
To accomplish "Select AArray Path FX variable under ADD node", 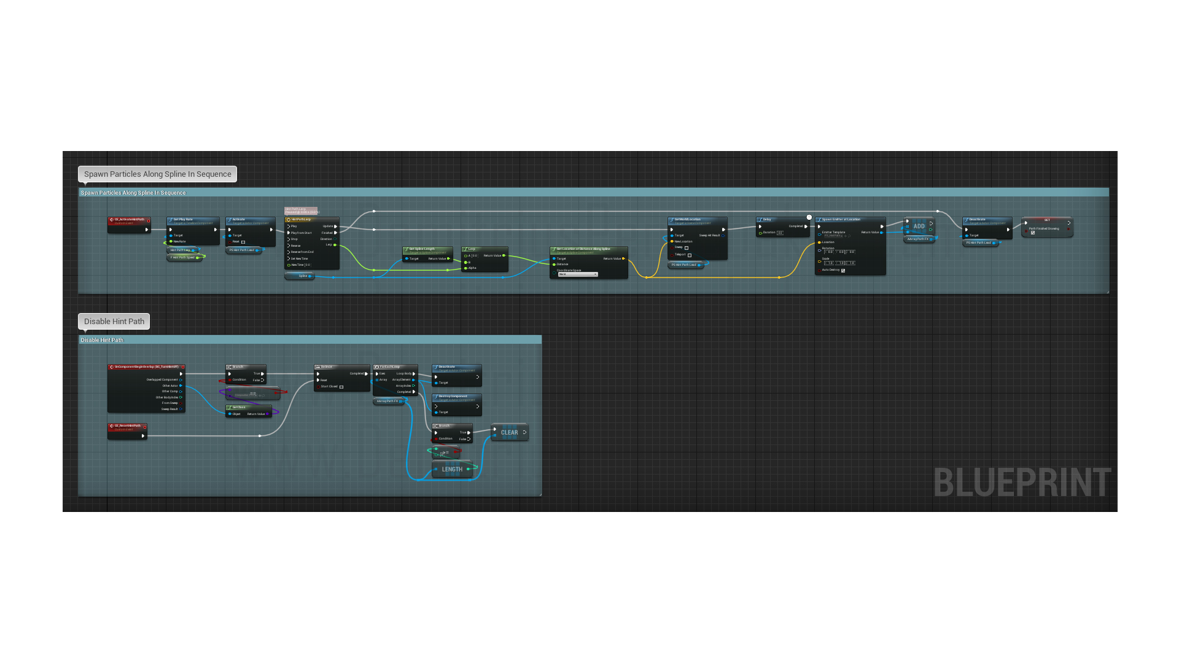I will click(x=919, y=239).
